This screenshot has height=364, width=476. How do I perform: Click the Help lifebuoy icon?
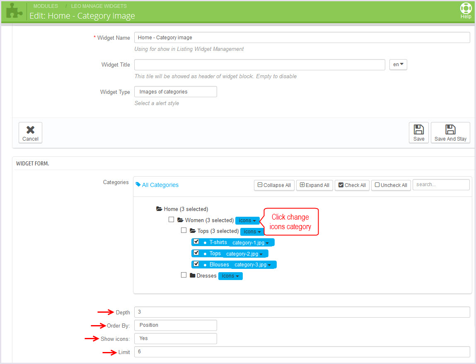(466, 8)
